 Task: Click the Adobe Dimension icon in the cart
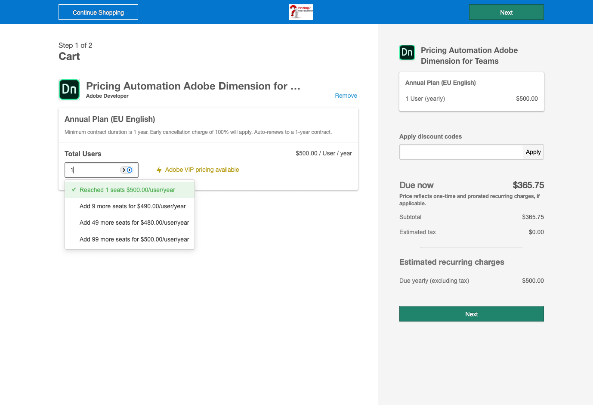(x=69, y=90)
